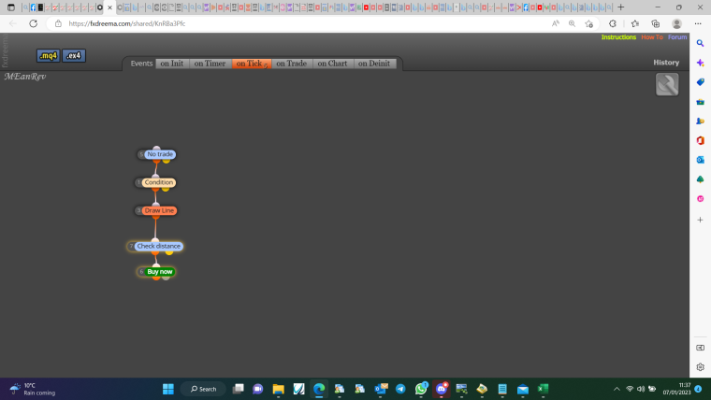Visit the Forum link
Screen dimensions: 711x400
pyautogui.click(x=677, y=37)
